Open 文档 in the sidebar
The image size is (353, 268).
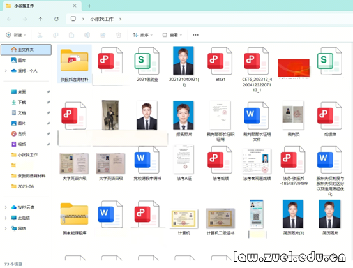pos(19,113)
